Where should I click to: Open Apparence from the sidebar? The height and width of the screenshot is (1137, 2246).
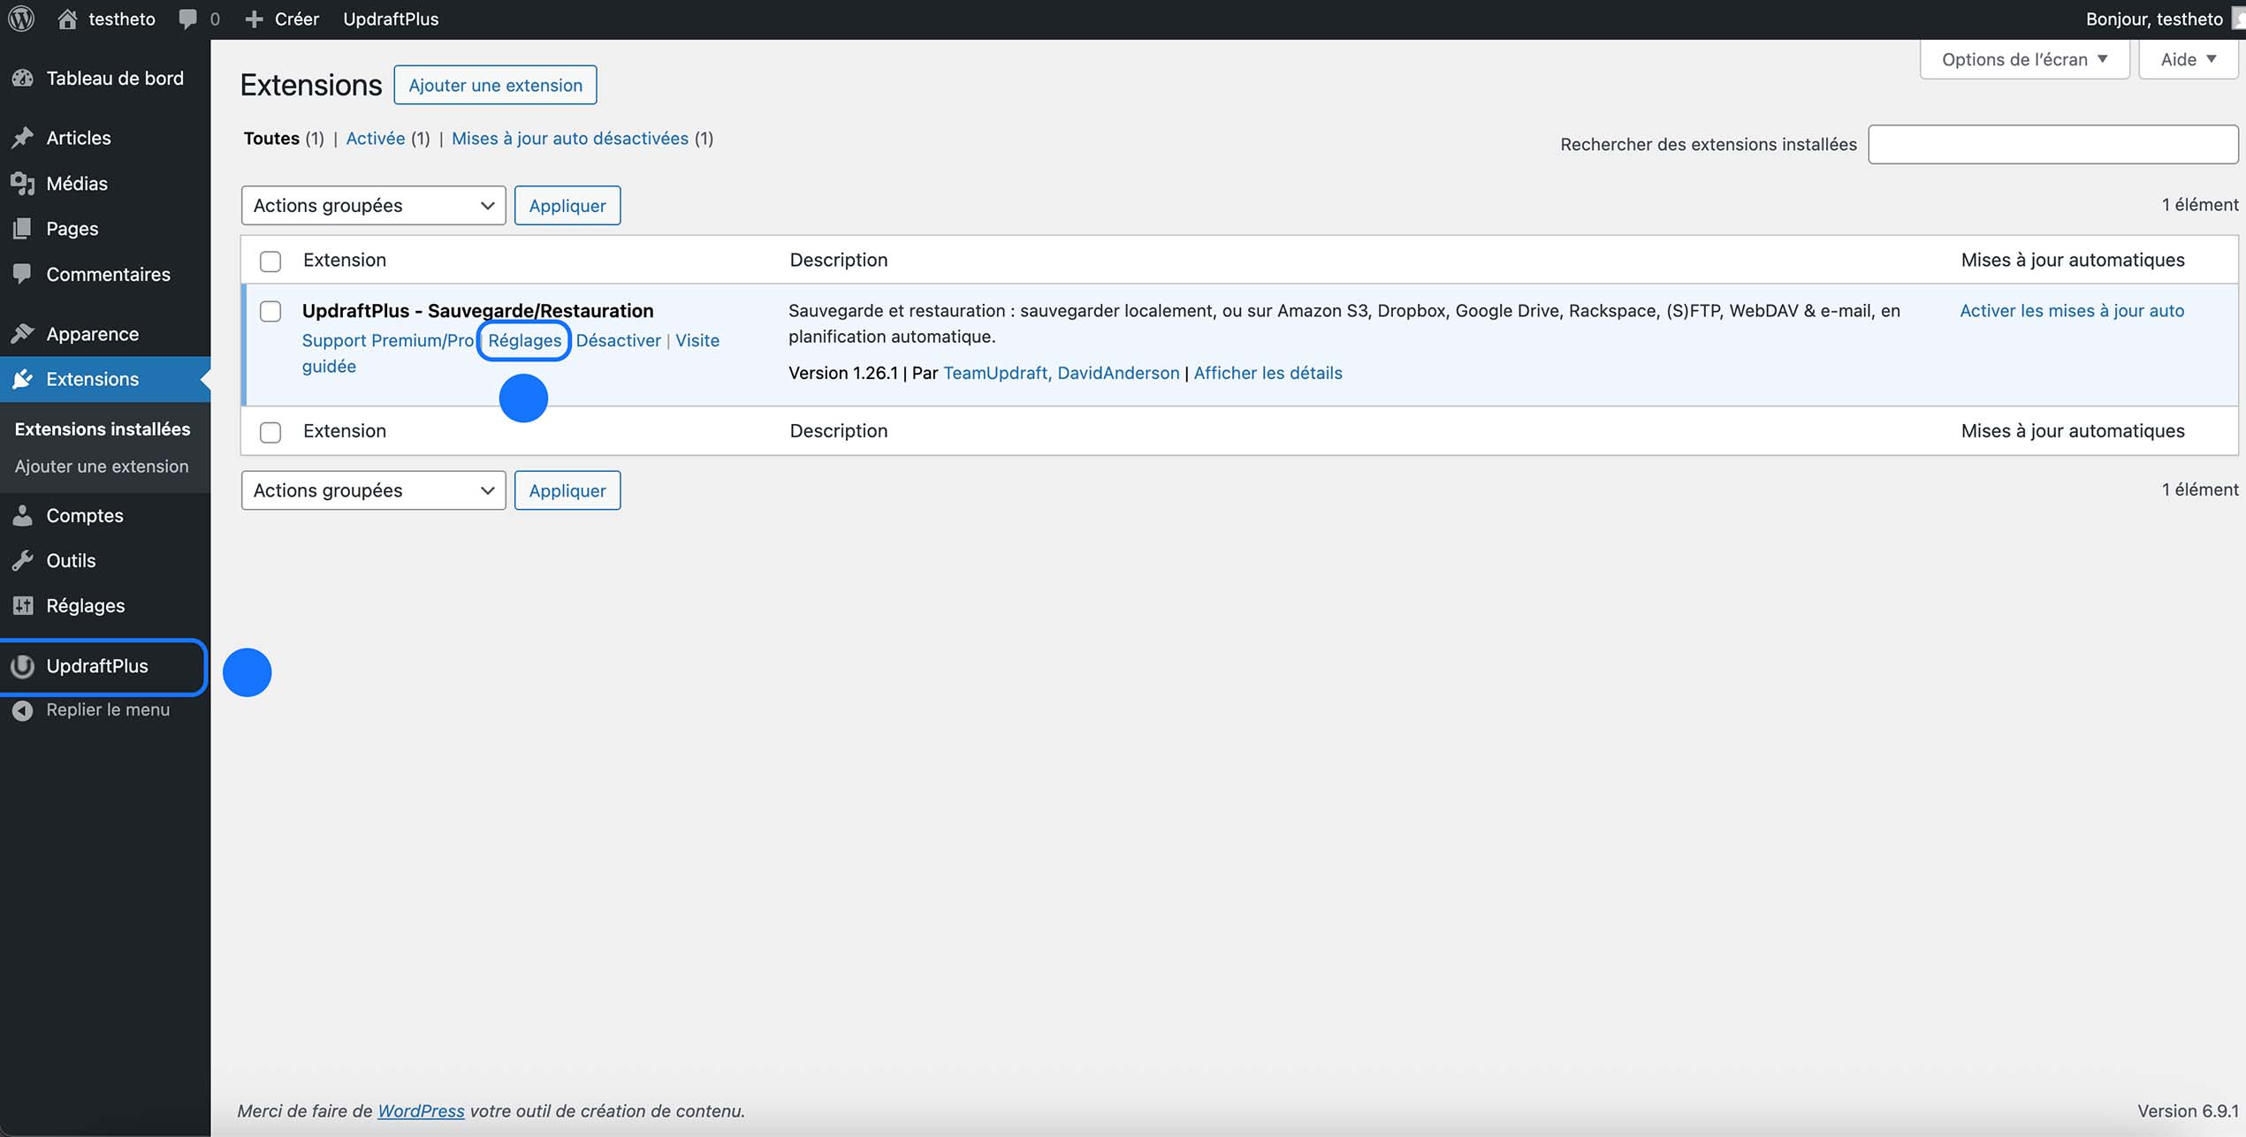coord(92,333)
